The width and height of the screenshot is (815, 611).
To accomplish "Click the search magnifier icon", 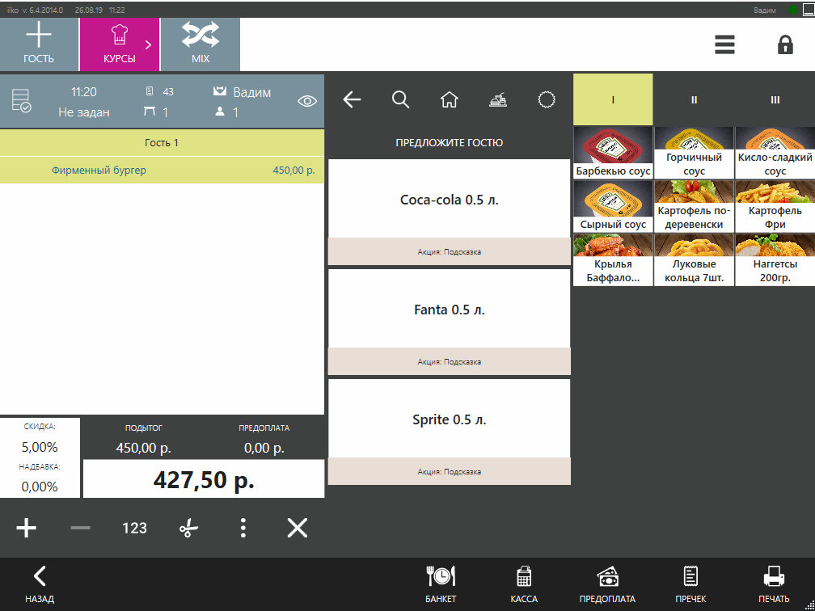I will pyautogui.click(x=400, y=99).
